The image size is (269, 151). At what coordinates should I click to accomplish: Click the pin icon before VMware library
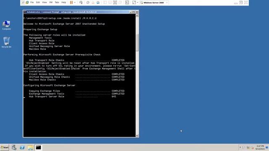tap(23, 3)
